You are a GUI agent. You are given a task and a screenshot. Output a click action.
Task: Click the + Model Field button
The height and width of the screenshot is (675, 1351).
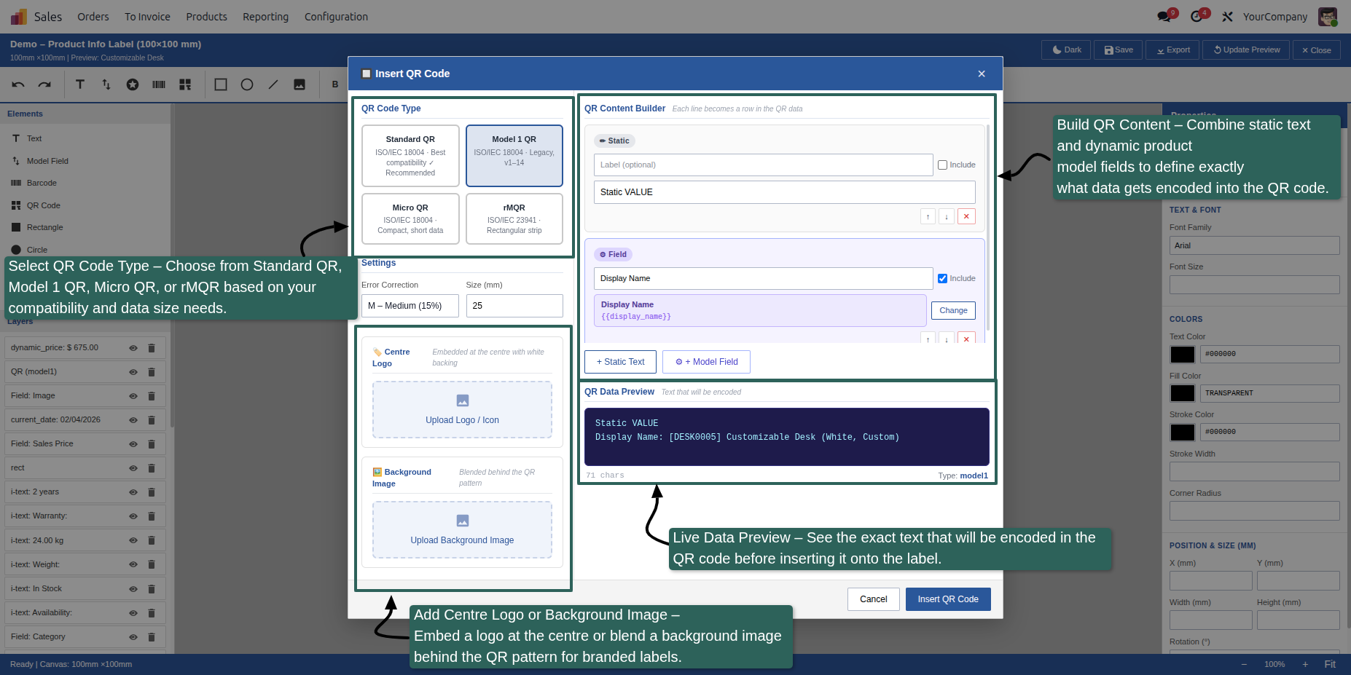tap(706, 362)
